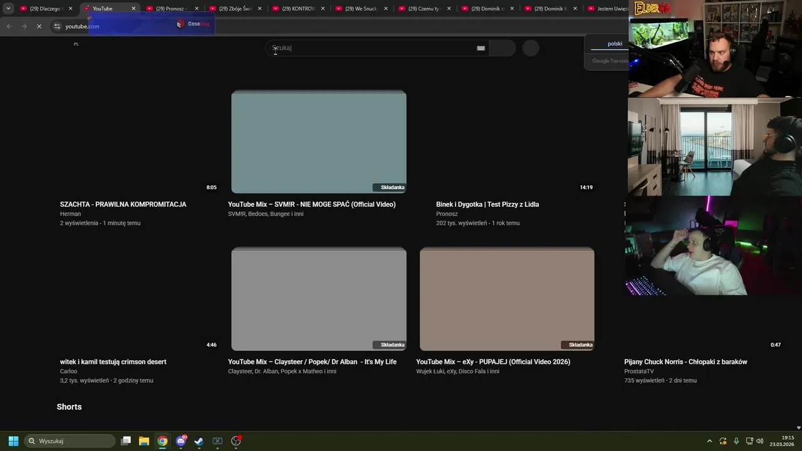Click the "735 wyświetleń • 2 dni temu" text
The image size is (802, 451).
[660, 380]
